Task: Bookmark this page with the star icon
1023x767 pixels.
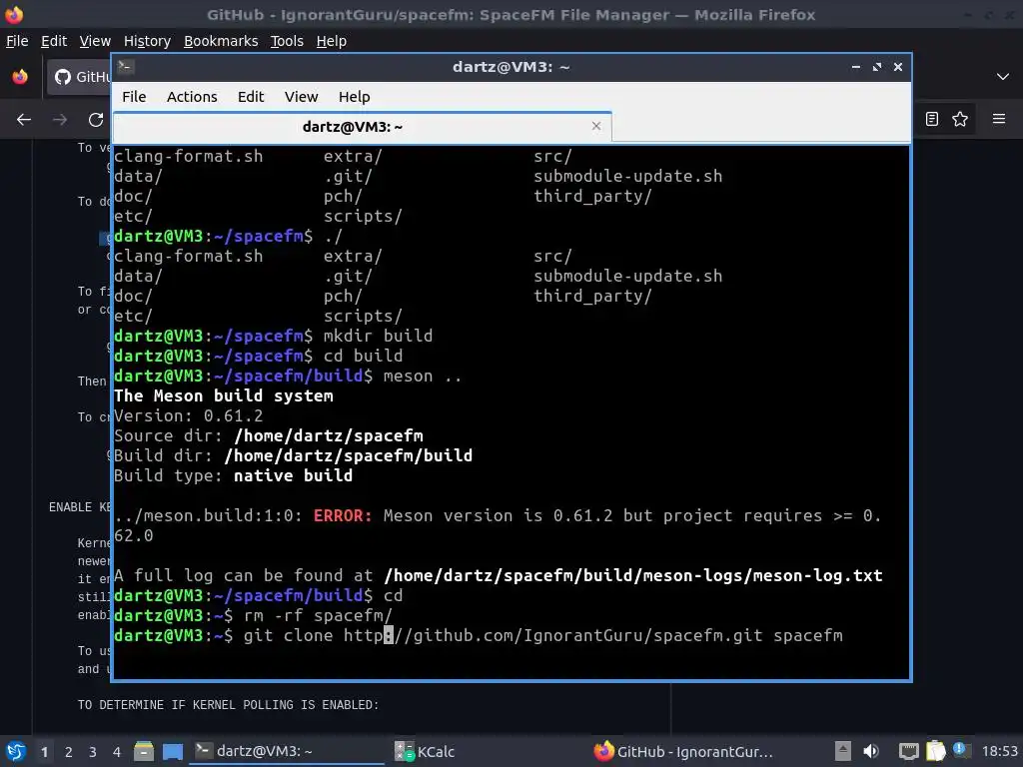Action: pyautogui.click(x=960, y=119)
